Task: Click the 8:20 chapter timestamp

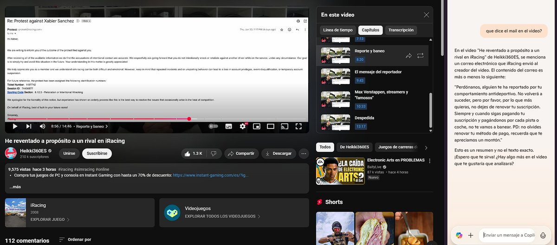Action: click(360, 59)
